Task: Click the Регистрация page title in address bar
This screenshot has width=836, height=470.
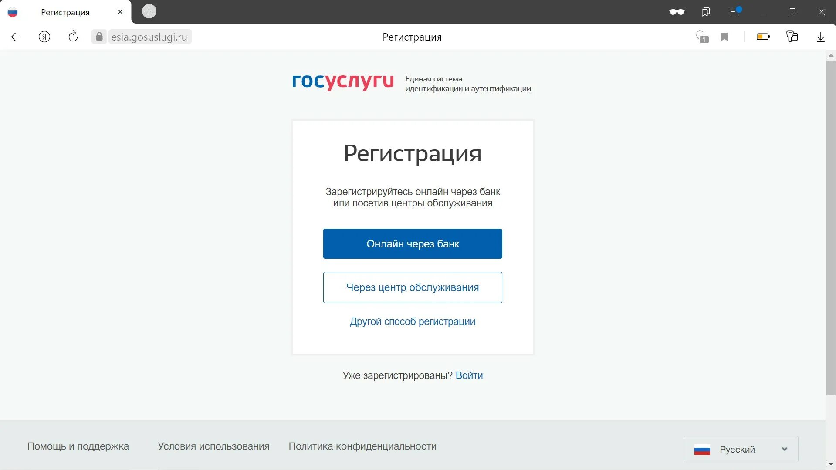Action: [x=412, y=37]
